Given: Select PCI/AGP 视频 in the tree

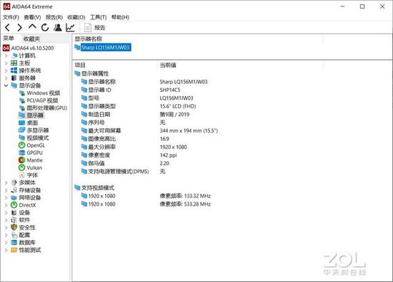Looking at the screenshot, I should 42,100.
